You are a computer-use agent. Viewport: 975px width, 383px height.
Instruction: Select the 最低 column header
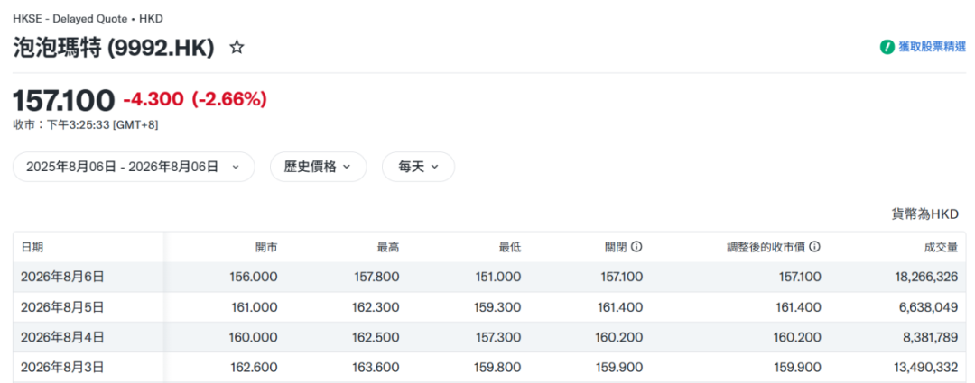click(x=510, y=247)
